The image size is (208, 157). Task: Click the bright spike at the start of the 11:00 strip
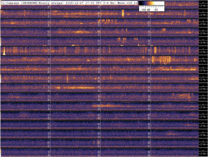(x=4, y=51)
